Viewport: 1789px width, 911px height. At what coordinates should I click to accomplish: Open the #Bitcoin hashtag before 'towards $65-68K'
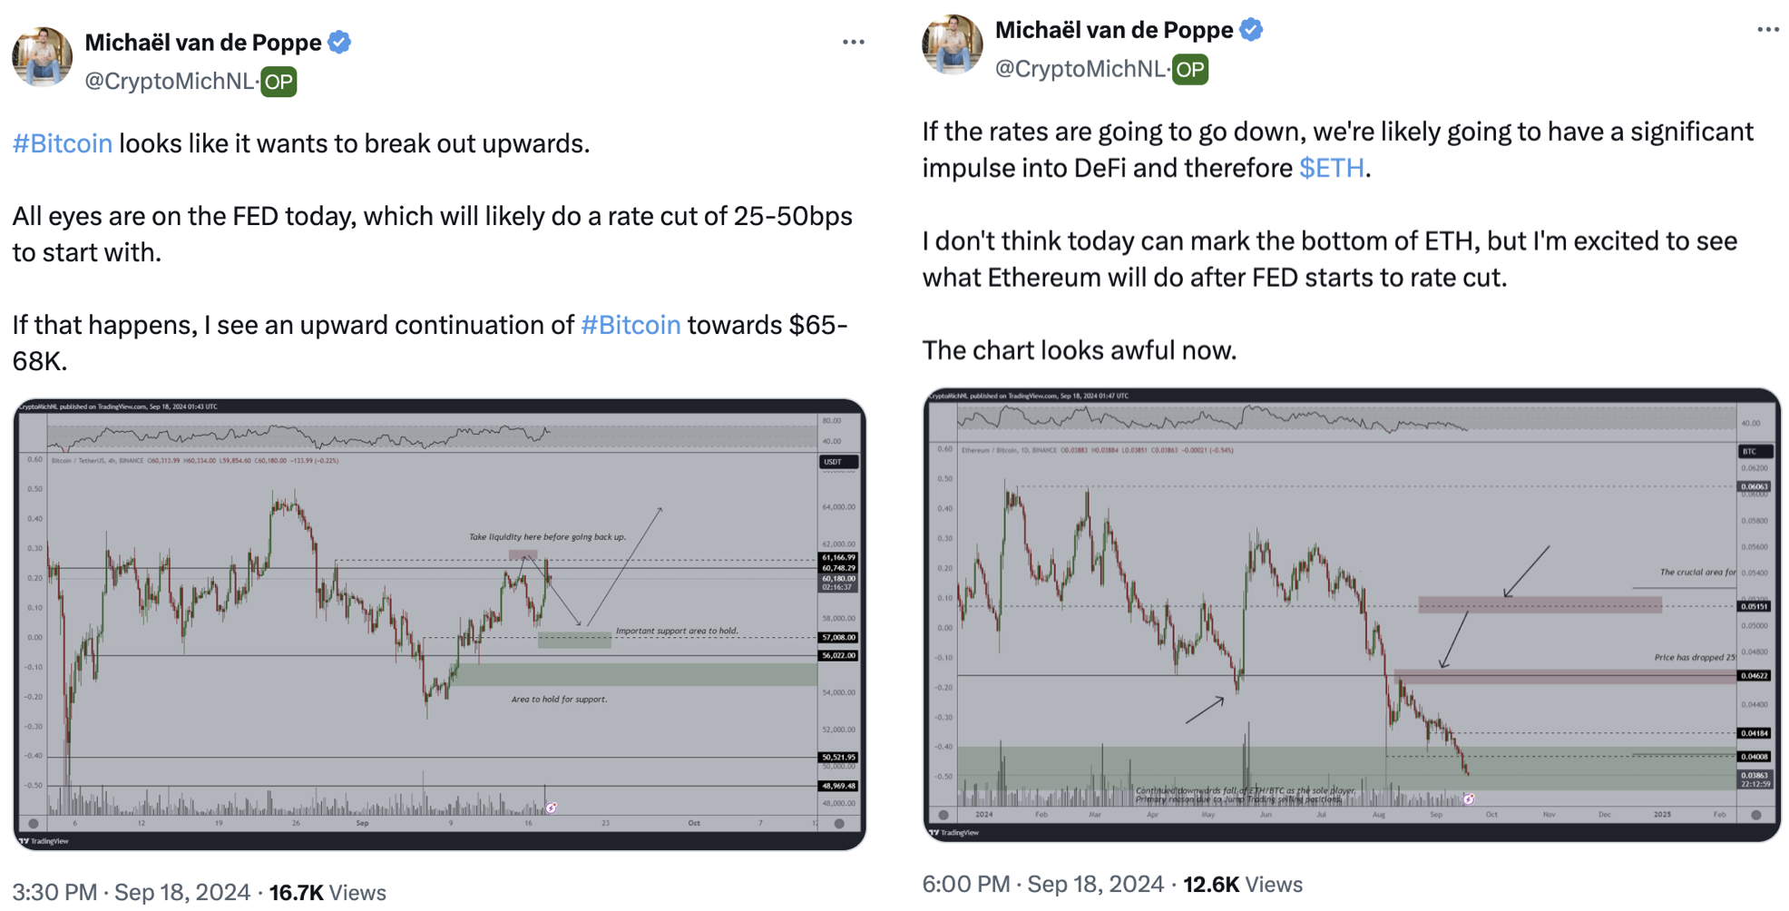pyautogui.click(x=630, y=325)
